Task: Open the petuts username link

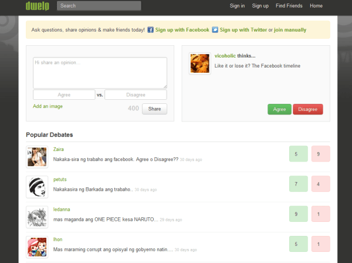Action: pyautogui.click(x=60, y=180)
